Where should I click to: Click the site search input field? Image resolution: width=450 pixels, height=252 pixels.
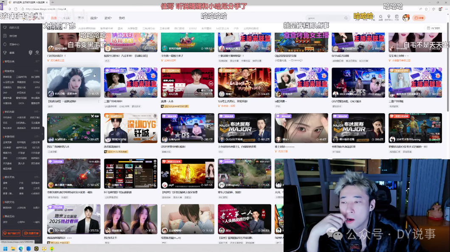pos(326,18)
